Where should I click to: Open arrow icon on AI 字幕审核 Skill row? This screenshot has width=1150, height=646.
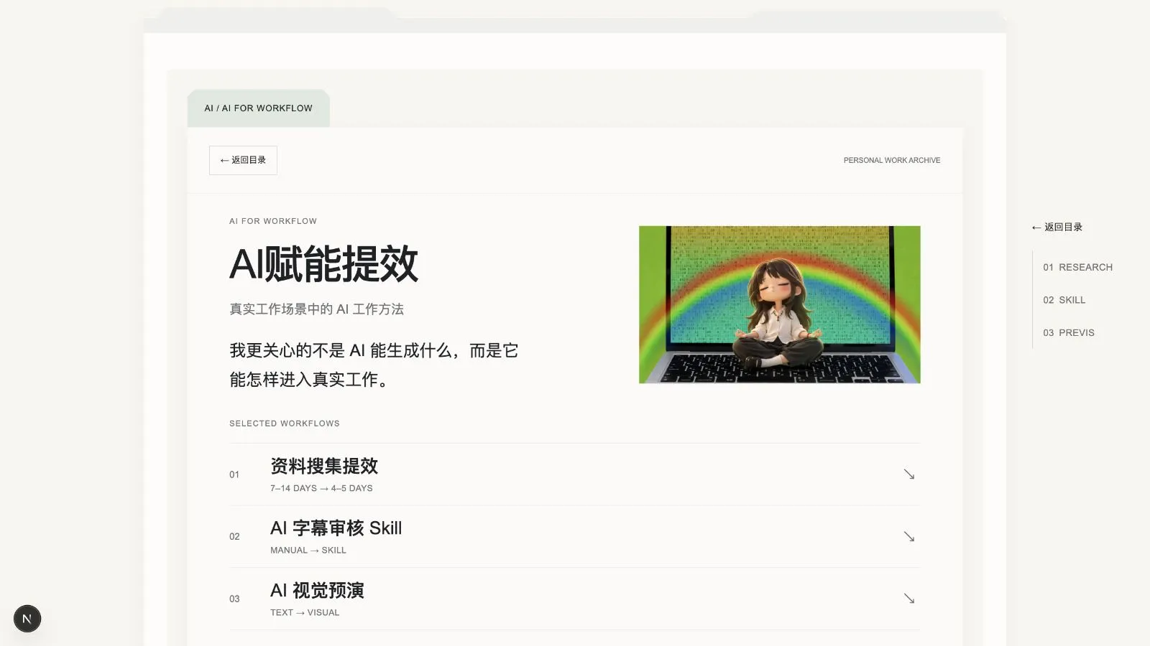click(909, 537)
